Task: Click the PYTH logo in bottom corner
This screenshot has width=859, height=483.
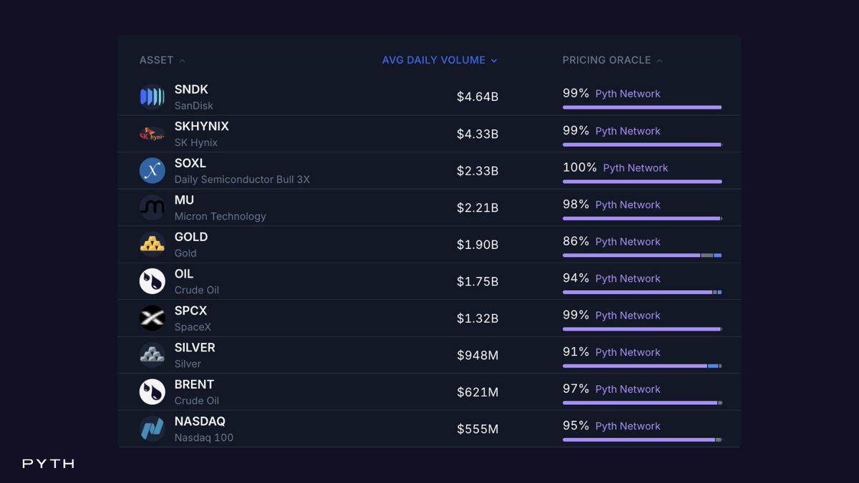Action: 49,464
